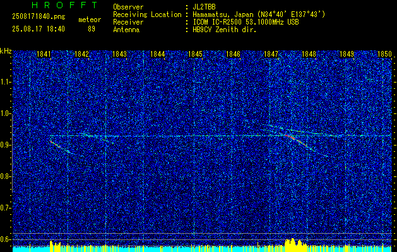Click the yellow signal level peak near 1841

[55, 245]
